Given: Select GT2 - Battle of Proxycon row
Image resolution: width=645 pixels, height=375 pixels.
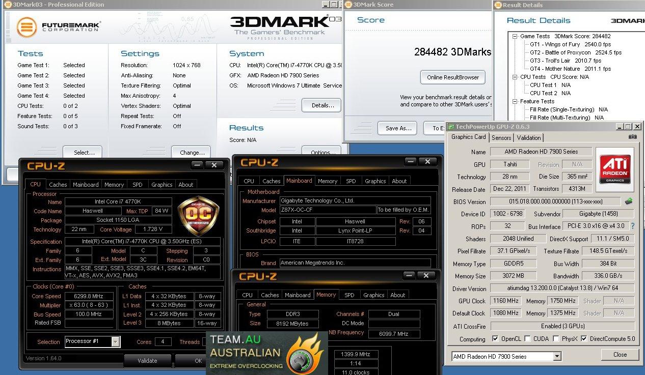Looking at the screenshot, I should 575,52.
